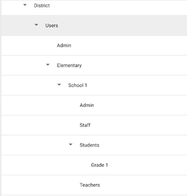Click empty space in the District row

point(119,8)
